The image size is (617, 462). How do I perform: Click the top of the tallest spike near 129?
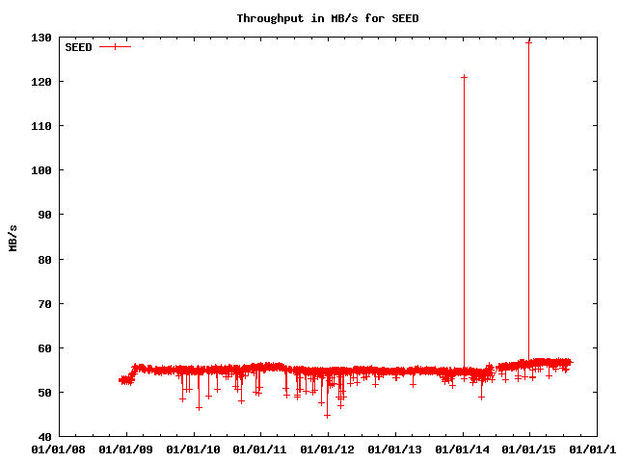528,42
